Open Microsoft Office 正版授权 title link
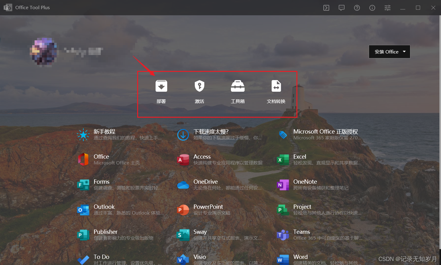The width and height of the screenshot is (441, 265). tap(326, 131)
